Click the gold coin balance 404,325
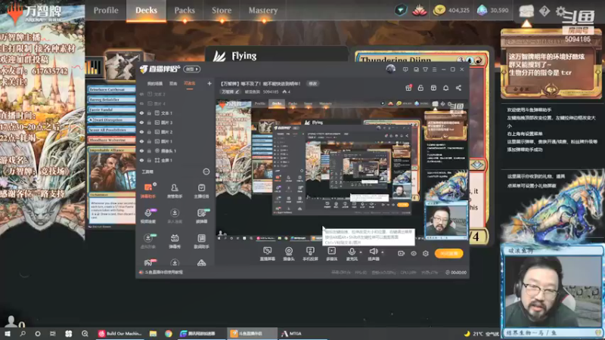Screen dimensions: 605x340 [451, 11]
